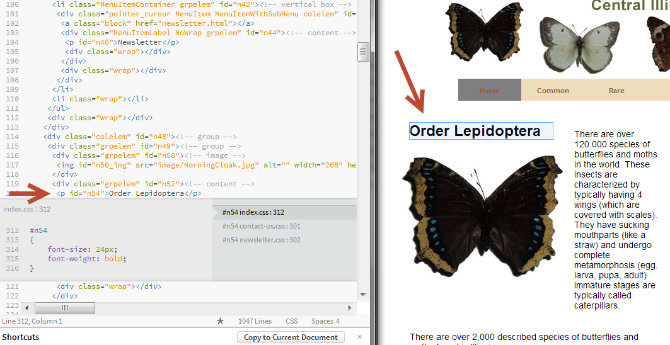Click line 121 div class wrap code
This screenshot has width=670, height=345.
[109, 286]
